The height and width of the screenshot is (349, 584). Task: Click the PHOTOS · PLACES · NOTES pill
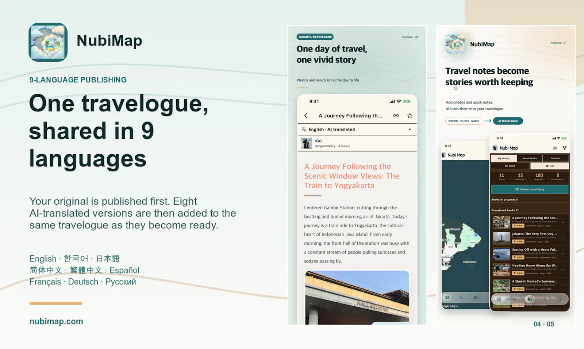pyautogui.click(x=464, y=121)
